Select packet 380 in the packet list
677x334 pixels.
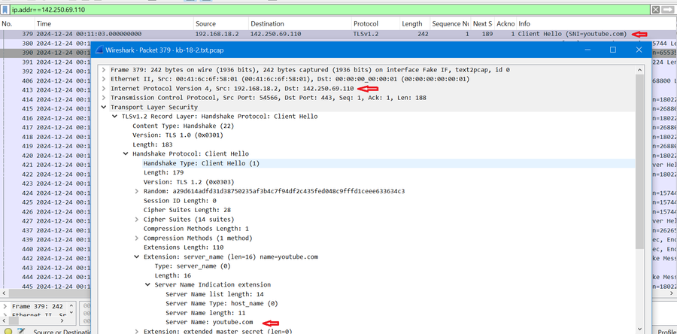[x=45, y=43]
